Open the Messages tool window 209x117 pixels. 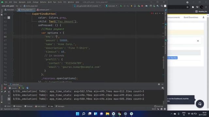pos(60,106)
